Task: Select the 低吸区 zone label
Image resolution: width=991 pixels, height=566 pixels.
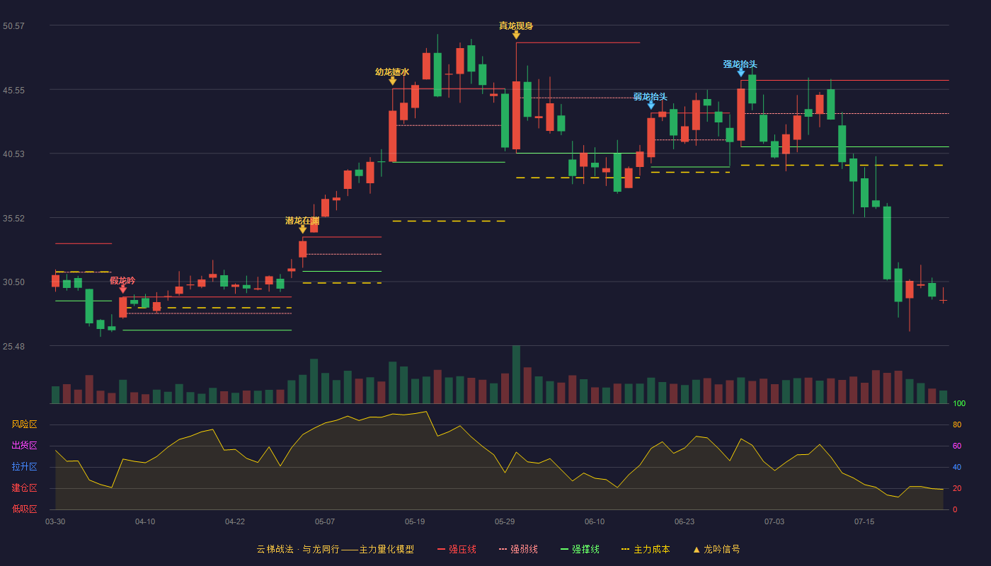Action: [x=24, y=509]
